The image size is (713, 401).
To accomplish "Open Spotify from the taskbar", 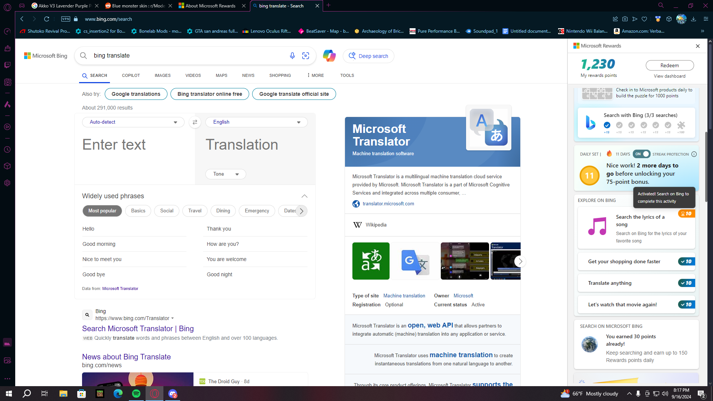I will (x=136, y=394).
